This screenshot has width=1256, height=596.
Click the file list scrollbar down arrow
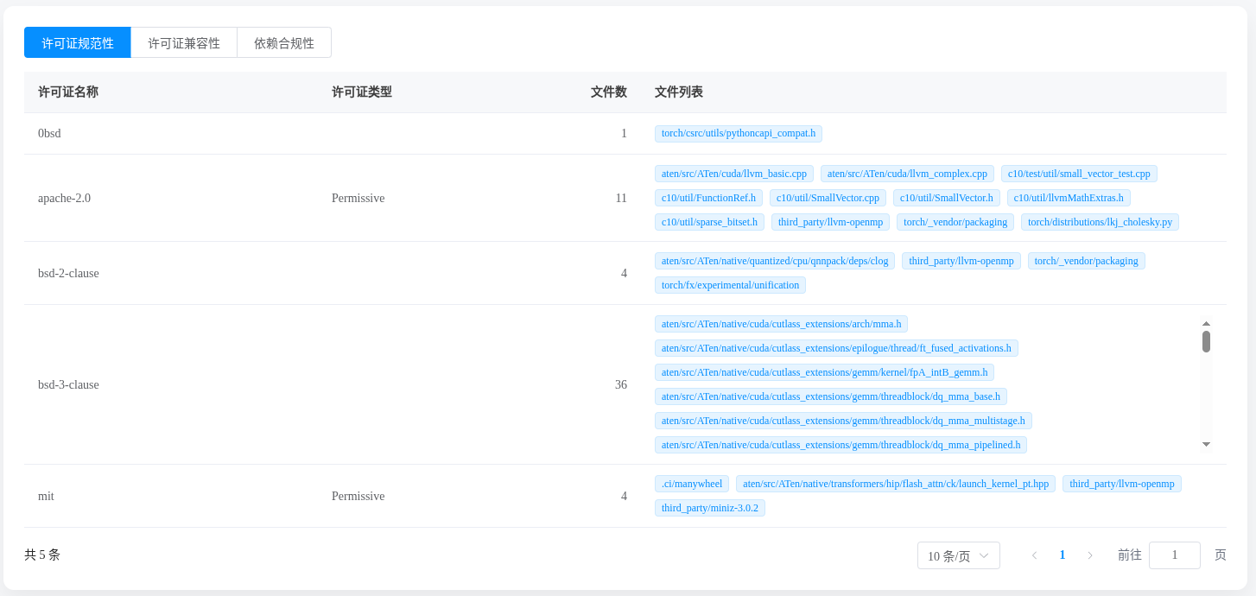point(1206,445)
